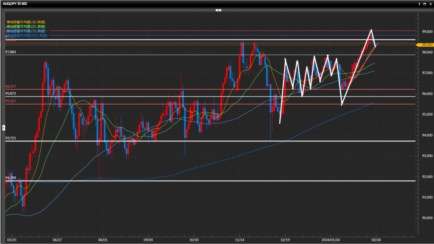
Task: Maximize the AUD/JPY chart window
Action: 425,3
